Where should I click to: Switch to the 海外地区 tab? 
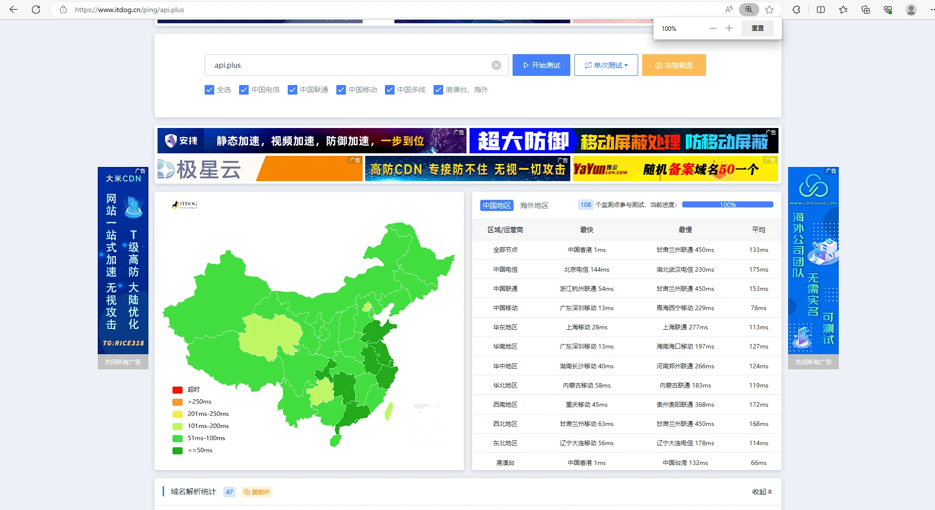pos(534,205)
